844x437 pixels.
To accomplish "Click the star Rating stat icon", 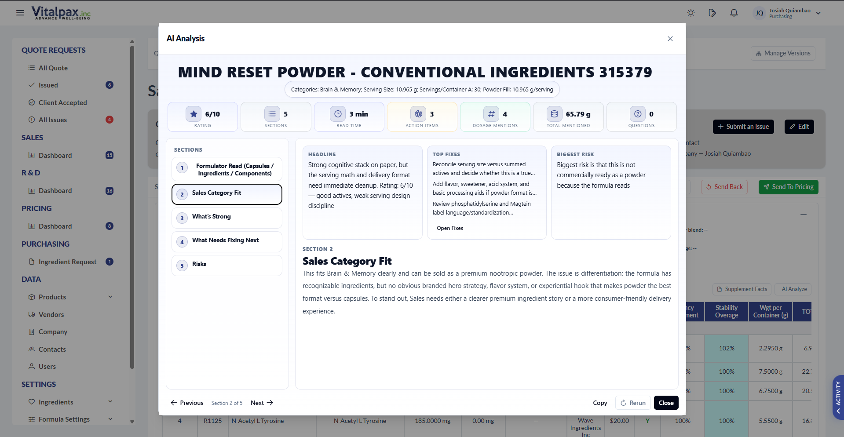I will (x=194, y=114).
